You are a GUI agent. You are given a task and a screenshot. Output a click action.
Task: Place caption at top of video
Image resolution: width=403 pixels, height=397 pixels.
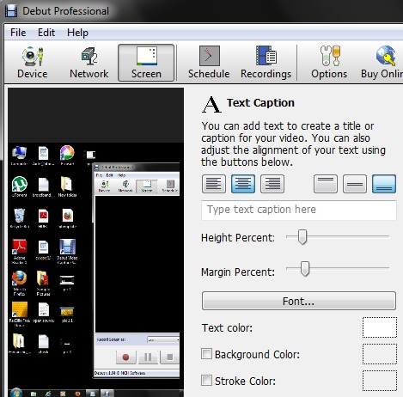(x=326, y=184)
